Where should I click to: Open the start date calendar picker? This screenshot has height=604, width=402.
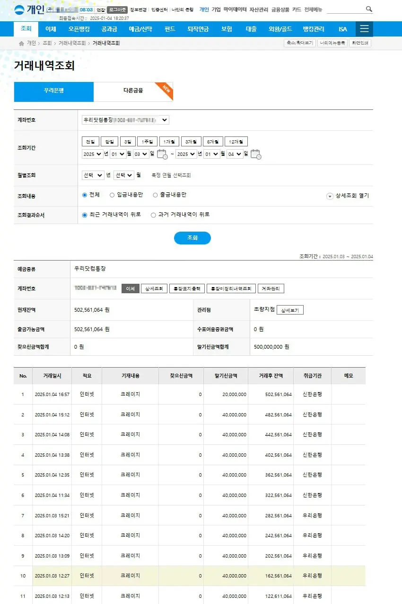point(162,154)
